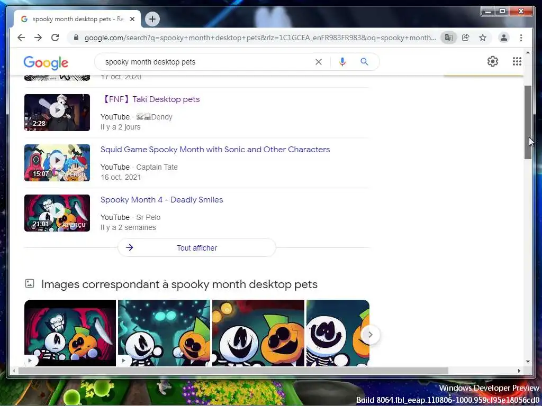Open the third image result with orange lights
The image size is (542, 406).
[258, 333]
